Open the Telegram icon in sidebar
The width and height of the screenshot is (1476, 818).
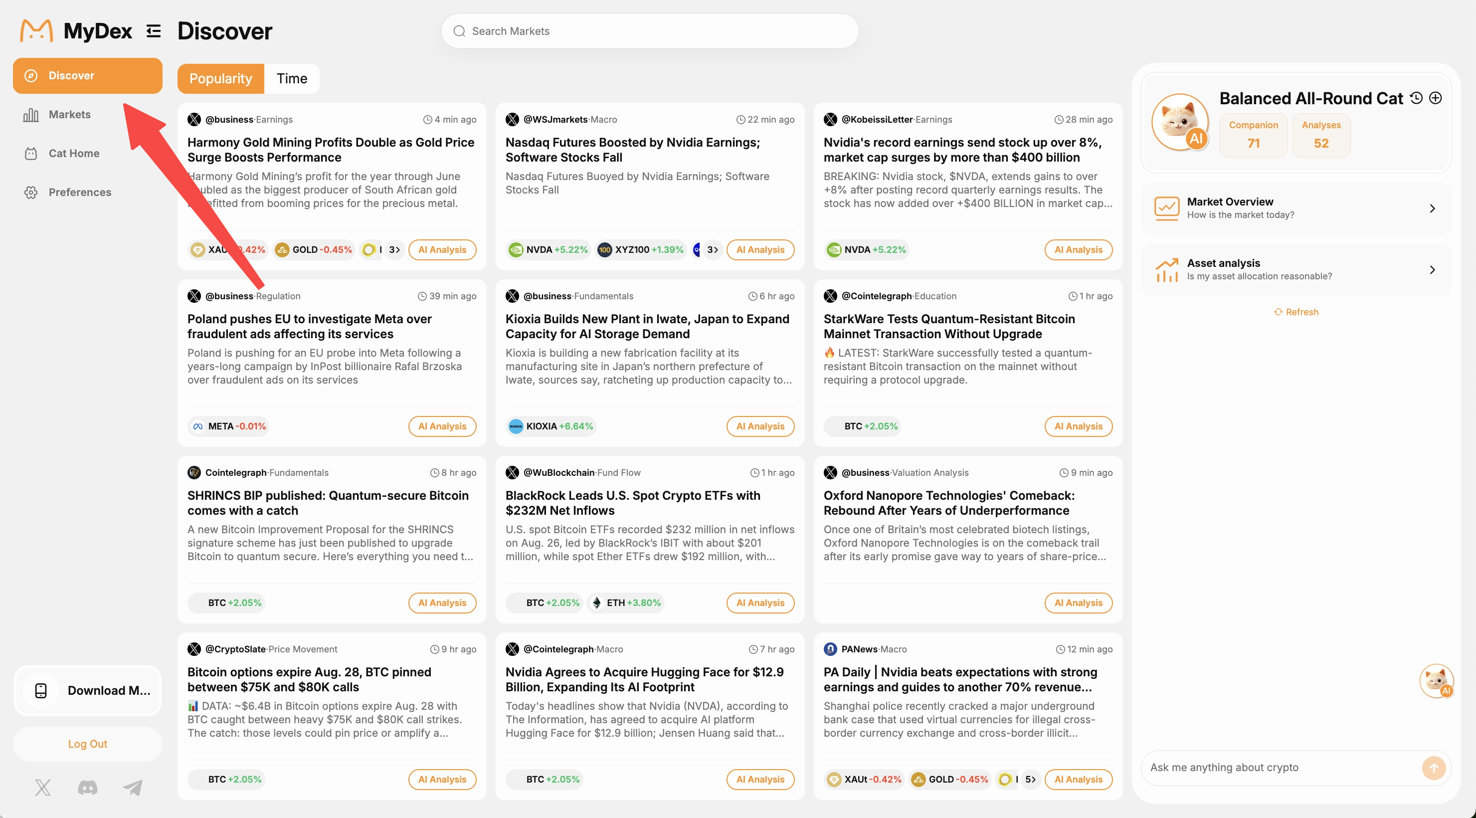point(133,787)
